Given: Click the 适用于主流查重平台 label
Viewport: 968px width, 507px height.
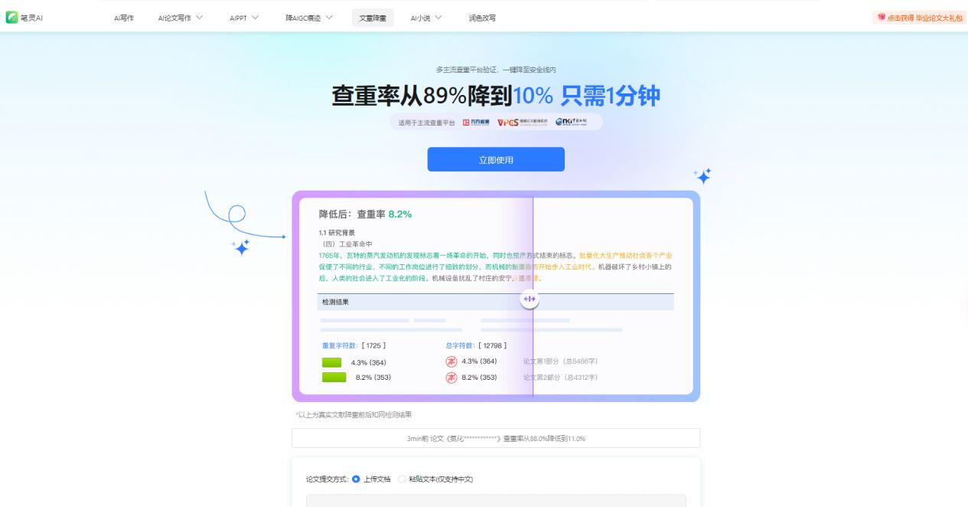Looking at the screenshot, I should point(426,123).
